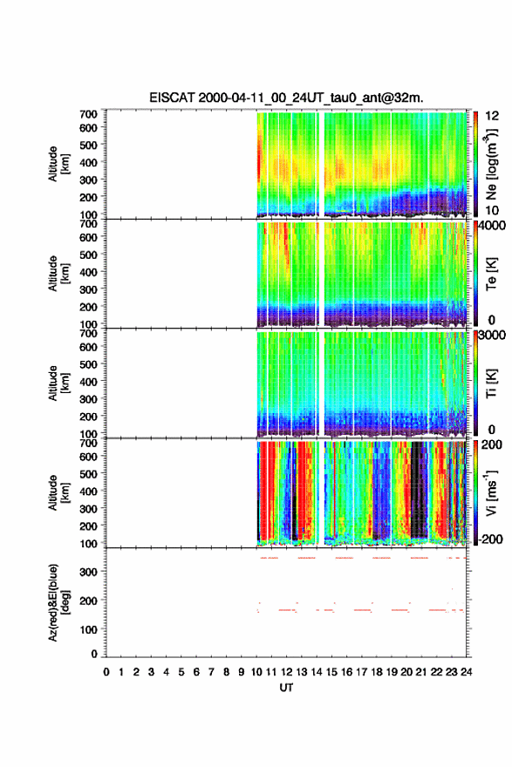512x767 pixels.
Task: Click the Altitude label of the Ti panel
Action: pos(58,383)
